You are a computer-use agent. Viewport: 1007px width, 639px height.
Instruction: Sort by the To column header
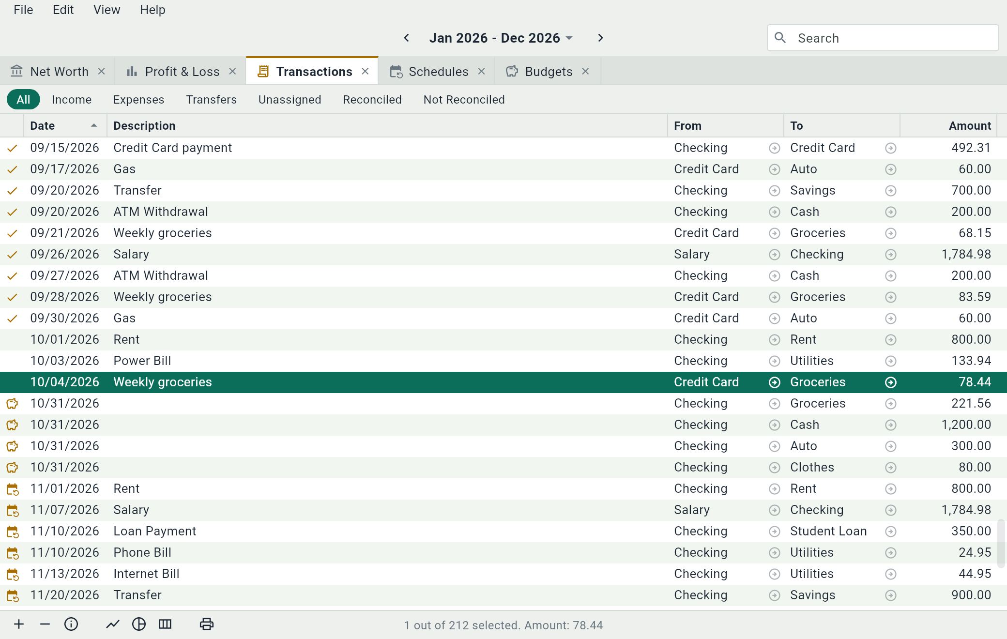[842, 126]
